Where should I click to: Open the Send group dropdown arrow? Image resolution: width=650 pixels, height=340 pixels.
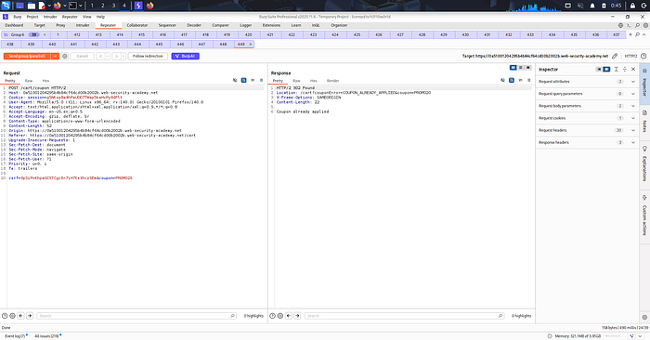click(55, 56)
